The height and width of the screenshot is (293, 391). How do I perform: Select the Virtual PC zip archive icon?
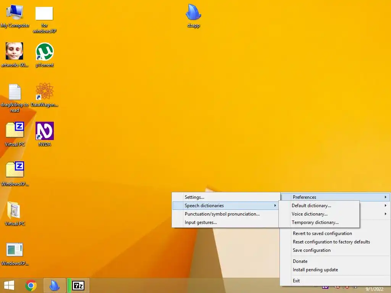(x=15, y=134)
